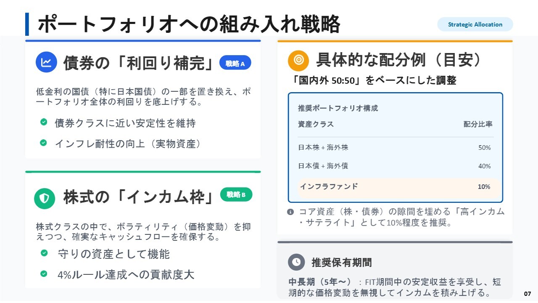This screenshot has height=303, width=538.
Task: Click the green checkmark beside 債券クラスに近い安定性を維持
Action: tap(44, 122)
